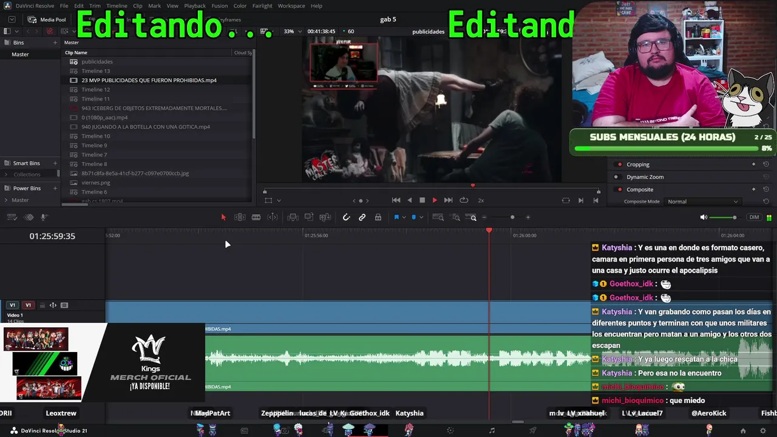The height and width of the screenshot is (437, 777).
Task: Toggle timeline Snapping magnet
Action: click(x=346, y=217)
